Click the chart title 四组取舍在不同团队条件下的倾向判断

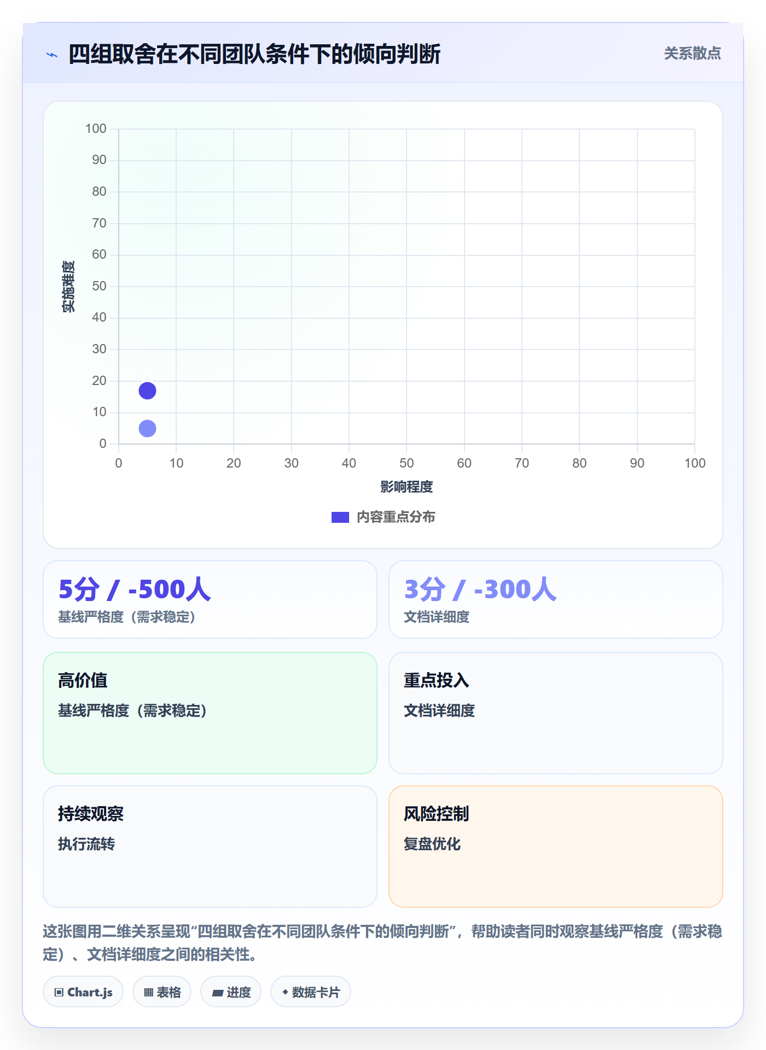click(x=254, y=54)
